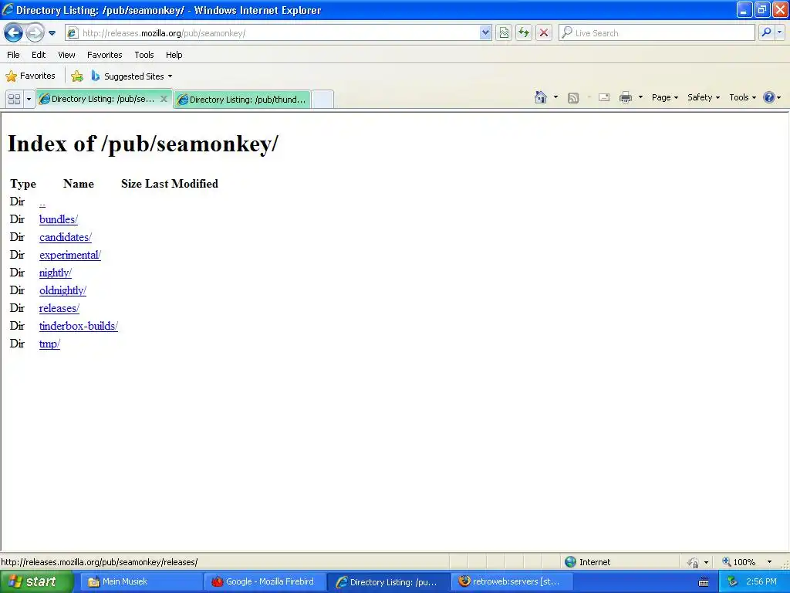This screenshot has width=790, height=593.
Task: Click the Stop loading red X icon
Action: pyautogui.click(x=544, y=33)
